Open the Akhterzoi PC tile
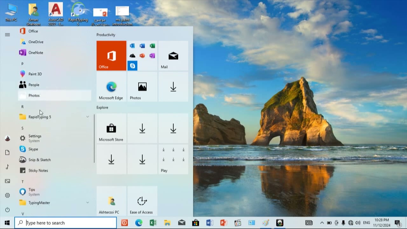Viewport: 407px width, 229px height. (x=111, y=201)
